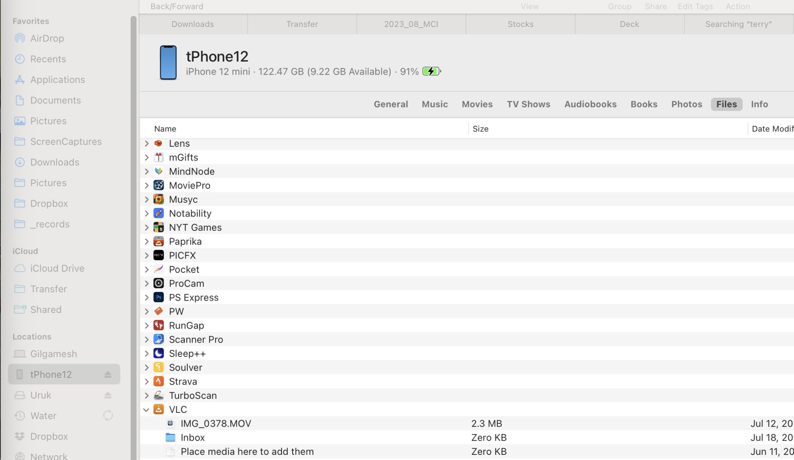Click the Notability app icon
The image size is (794, 460).
click(158, 213)
